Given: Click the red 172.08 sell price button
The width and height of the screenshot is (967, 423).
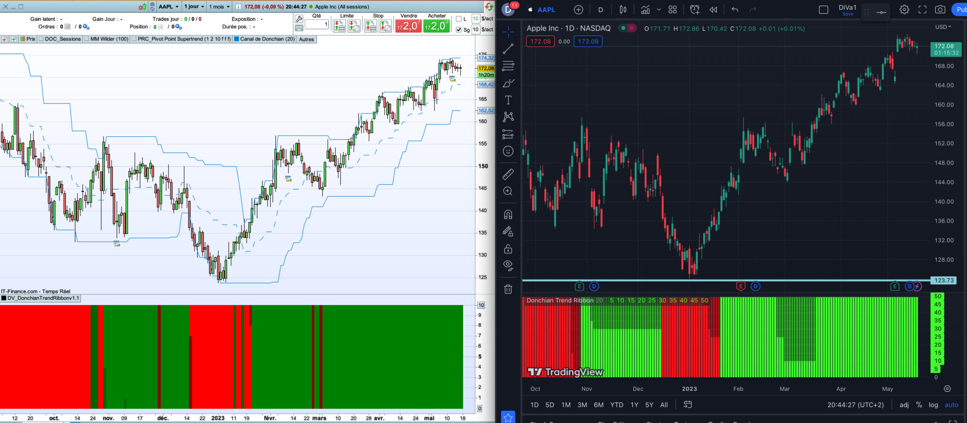Looking at the screenshot, I should coord(540,41).
